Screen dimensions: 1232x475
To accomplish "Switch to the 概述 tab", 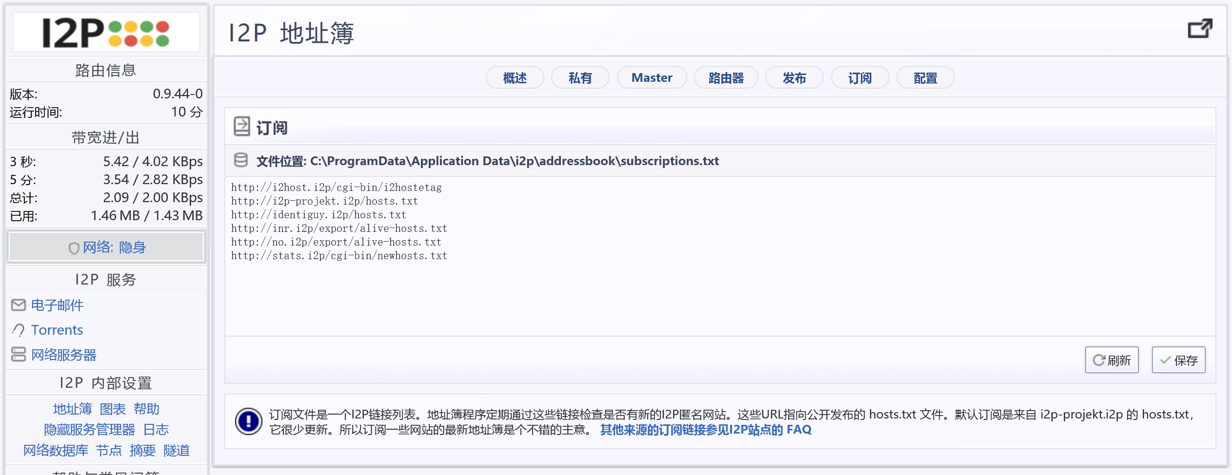I will (515, 78).
